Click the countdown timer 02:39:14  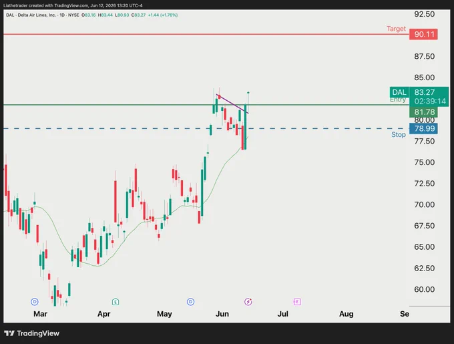pyautogui.click(x=430, y=101)
